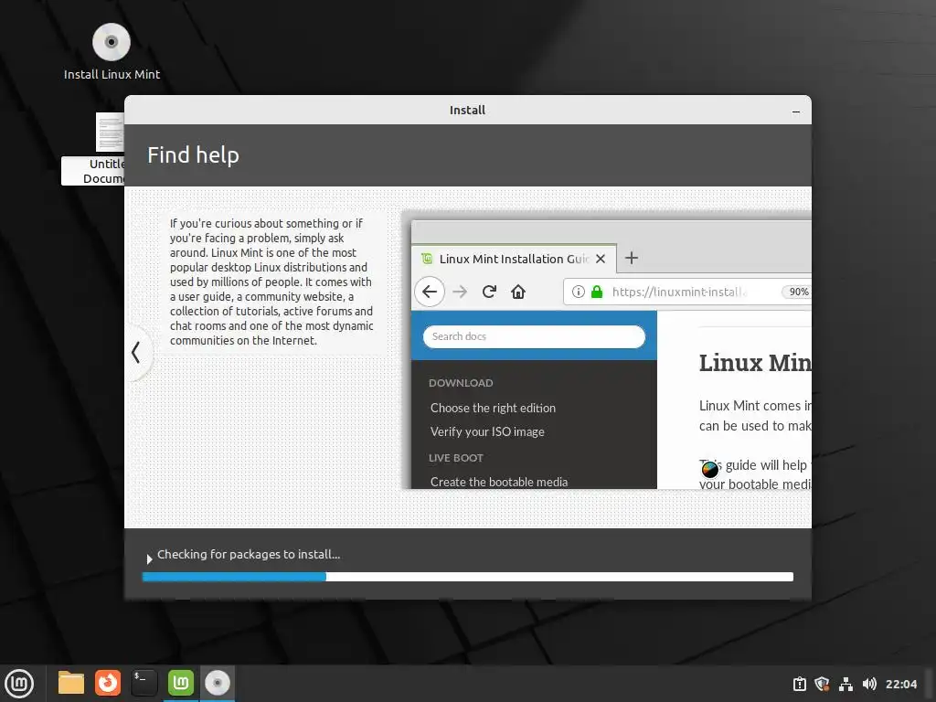Launch Firefox from the panel
This screenshot has height=702, width=936.
pos(108,683)
